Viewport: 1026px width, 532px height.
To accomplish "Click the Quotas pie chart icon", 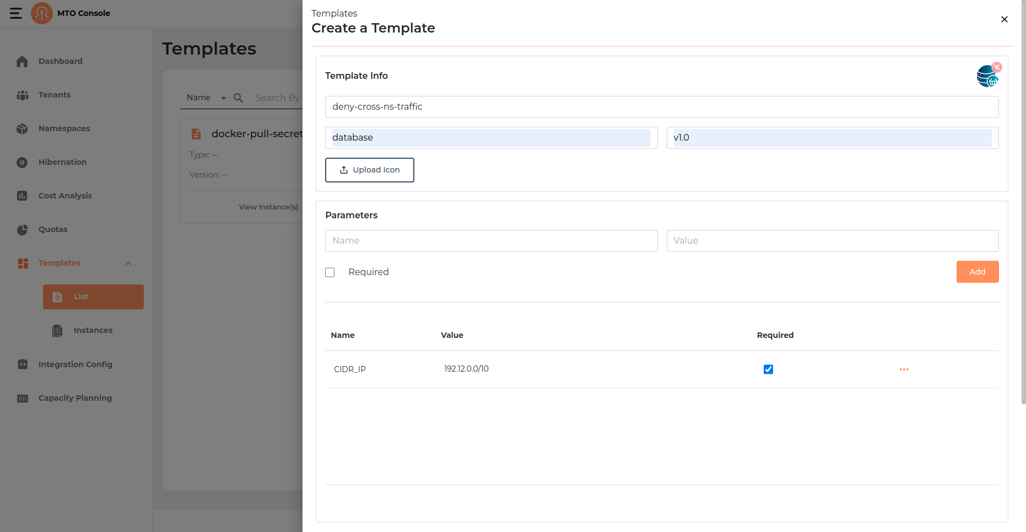I will tap(22, 229).
